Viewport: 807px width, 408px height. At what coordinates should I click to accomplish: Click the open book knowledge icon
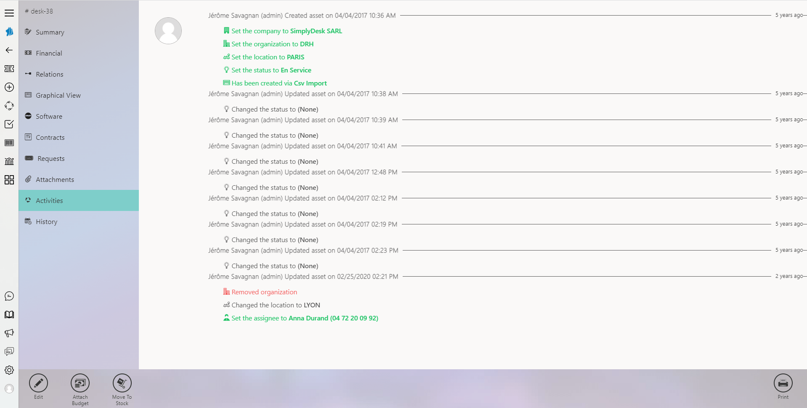point(9,315)
